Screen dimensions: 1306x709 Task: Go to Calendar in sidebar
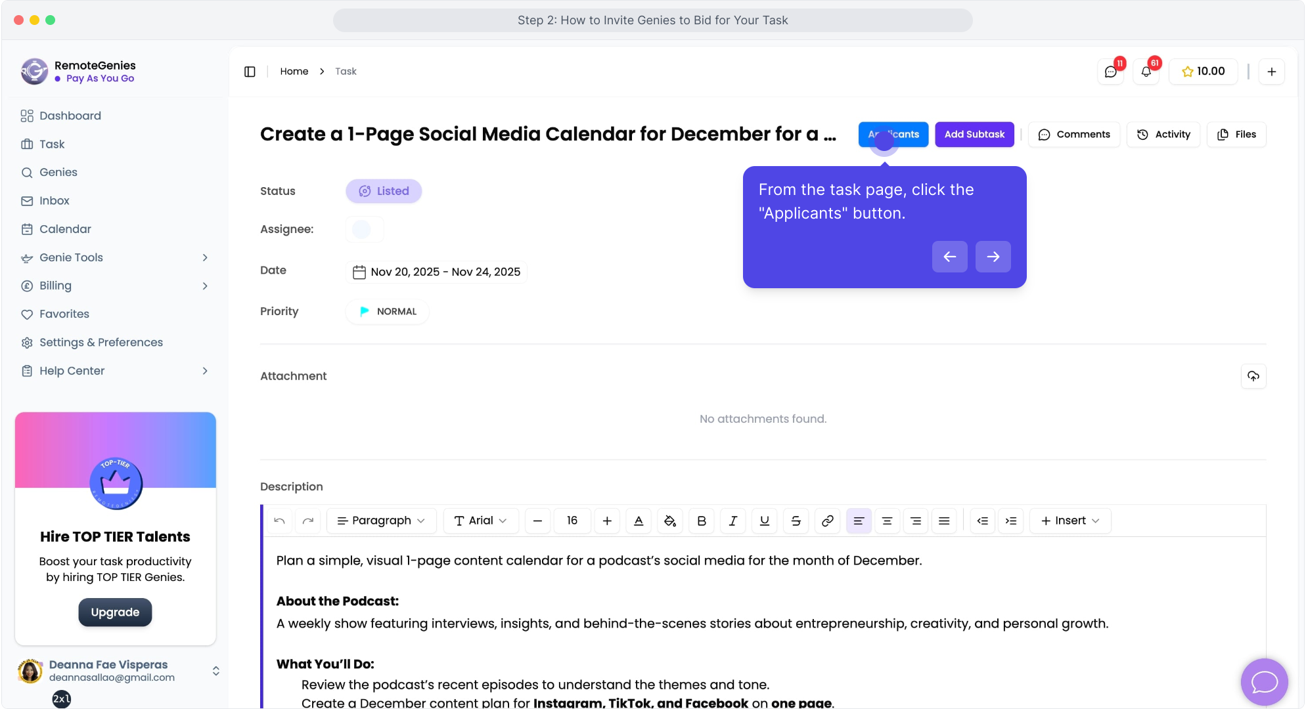pos(65,229)
